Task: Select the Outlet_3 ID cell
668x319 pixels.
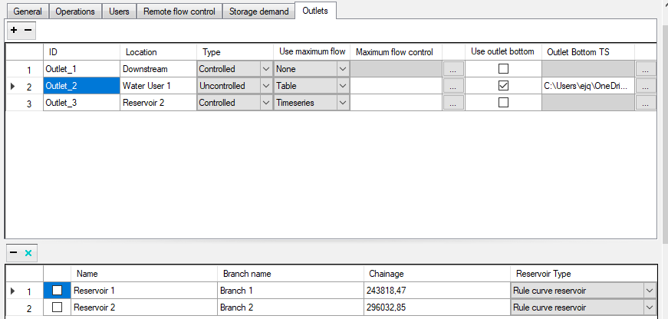Action: 82,103
